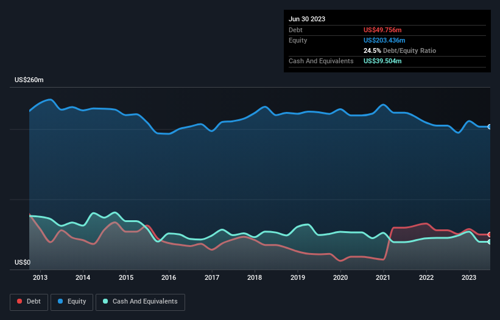Select the Cash endpoint marker on the chart
The width and height of the screenshot is (500, 320).
pyautogui.click(x=490, y=242)
